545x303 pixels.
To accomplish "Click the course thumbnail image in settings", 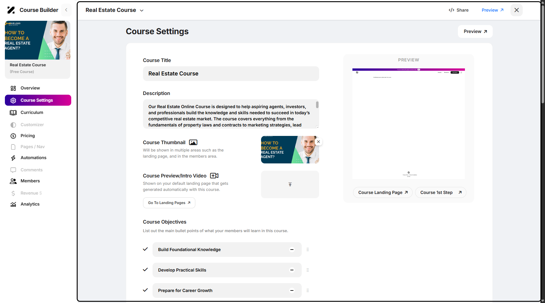I will point(290,150).
